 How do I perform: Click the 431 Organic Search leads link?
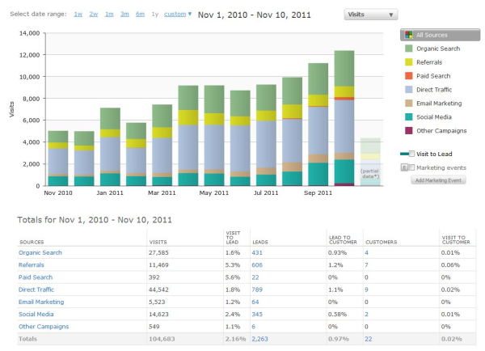pyautogui.click(x=257, y=252)
